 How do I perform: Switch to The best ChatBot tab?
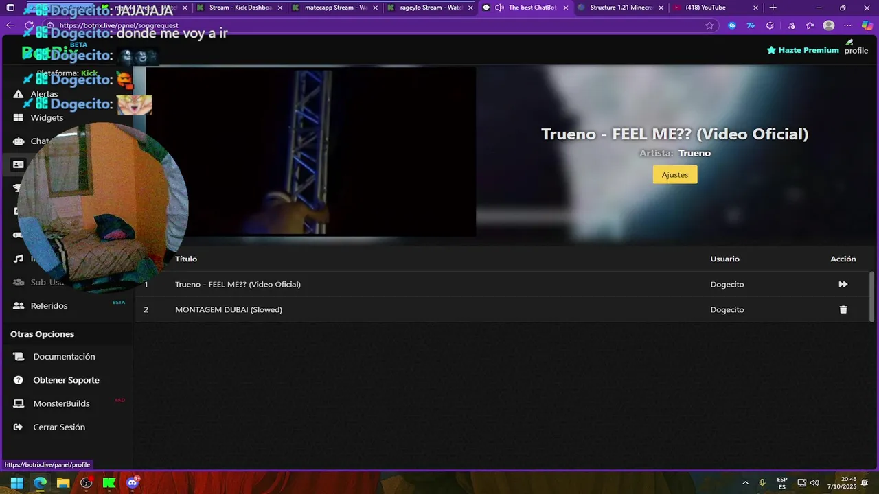[525, 8]
